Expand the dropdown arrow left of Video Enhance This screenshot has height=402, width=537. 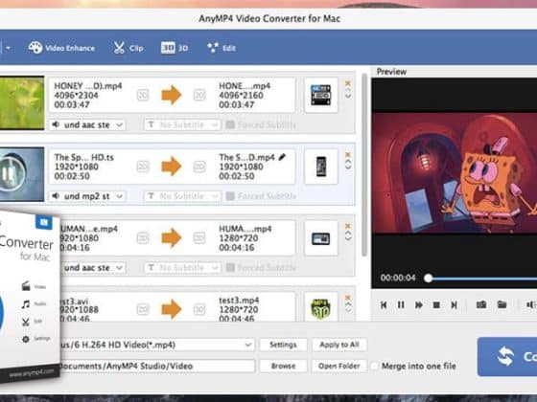(x=8, y=48)
